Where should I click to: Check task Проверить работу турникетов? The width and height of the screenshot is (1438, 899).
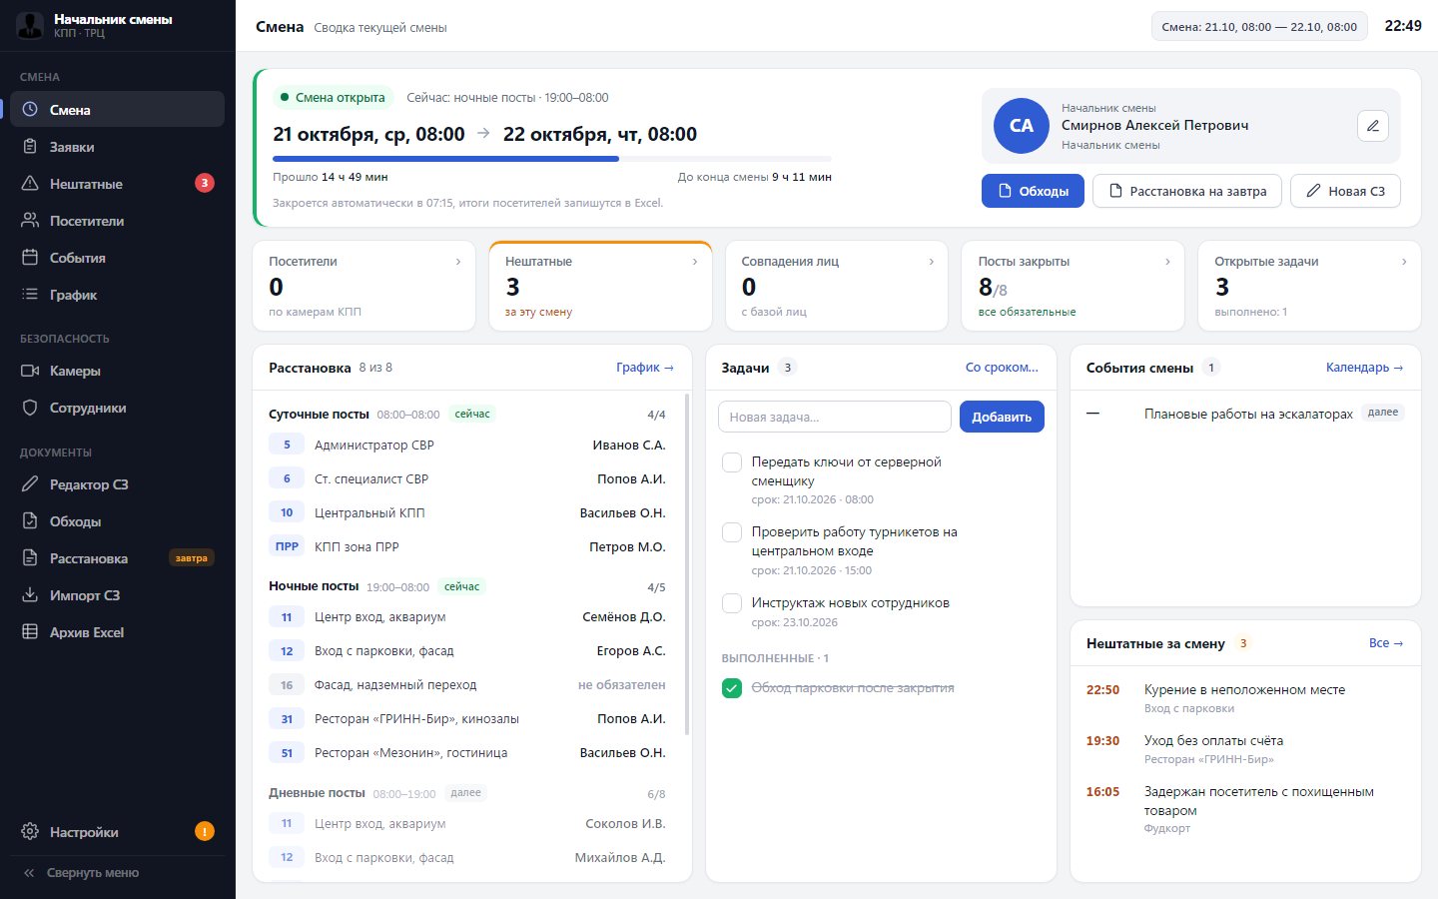pos(732,532)
